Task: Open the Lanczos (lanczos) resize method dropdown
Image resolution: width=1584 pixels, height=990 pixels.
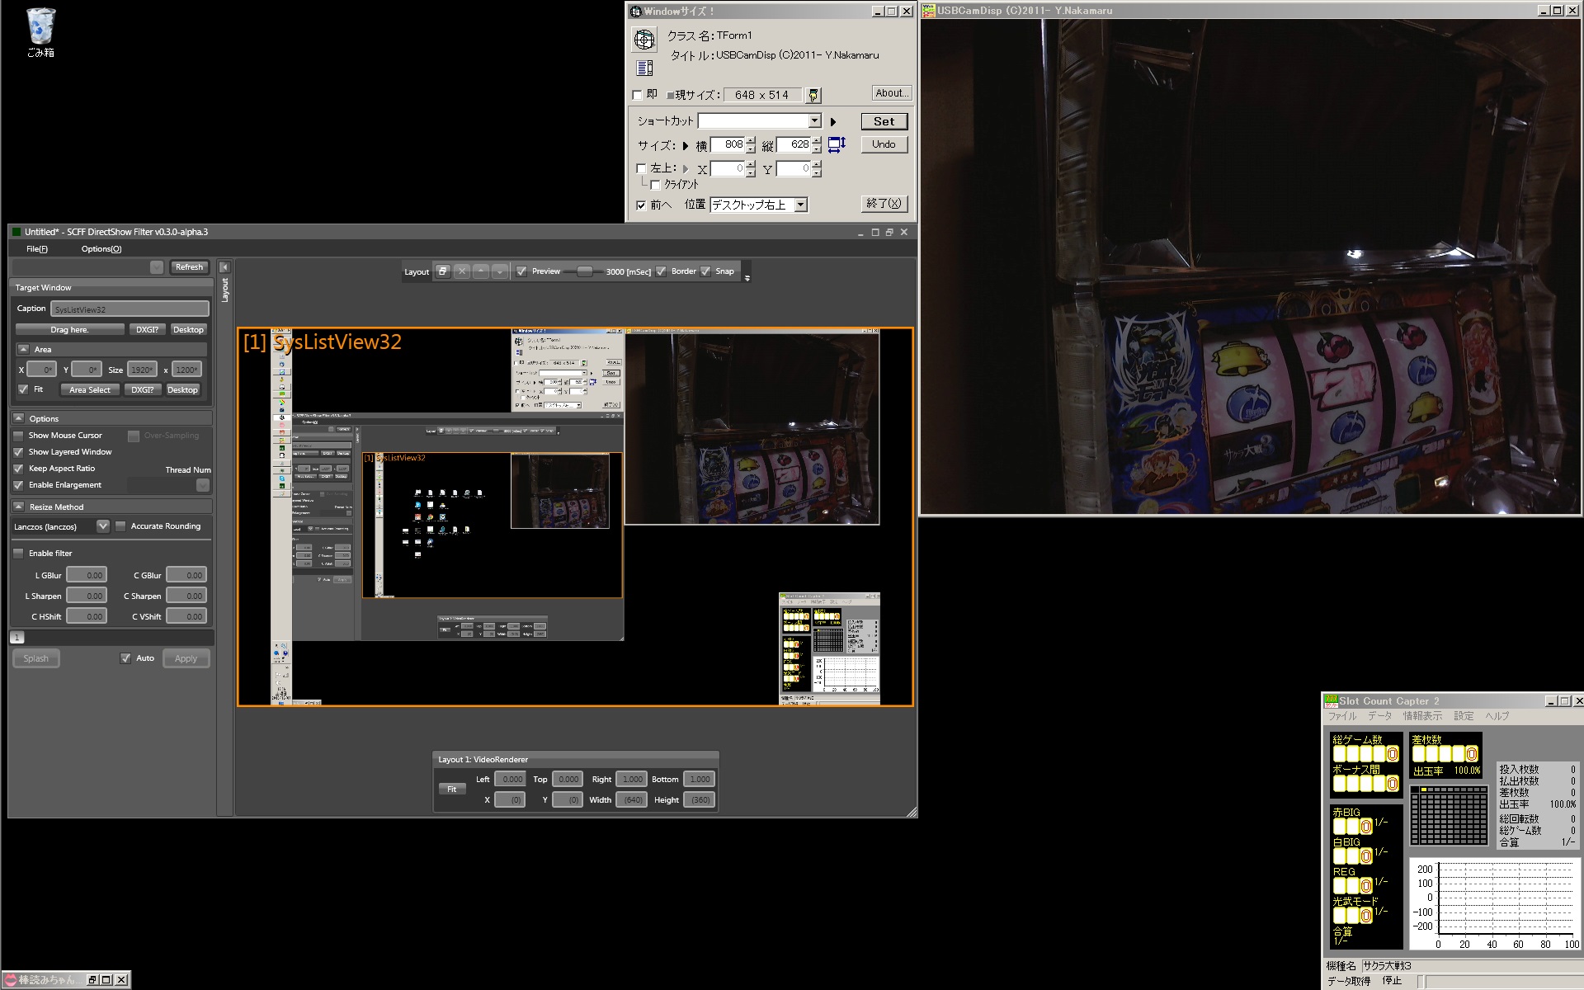Action: pos(103,526)
